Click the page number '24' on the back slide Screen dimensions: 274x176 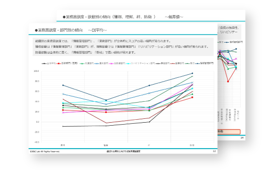[x=242, y=138]
